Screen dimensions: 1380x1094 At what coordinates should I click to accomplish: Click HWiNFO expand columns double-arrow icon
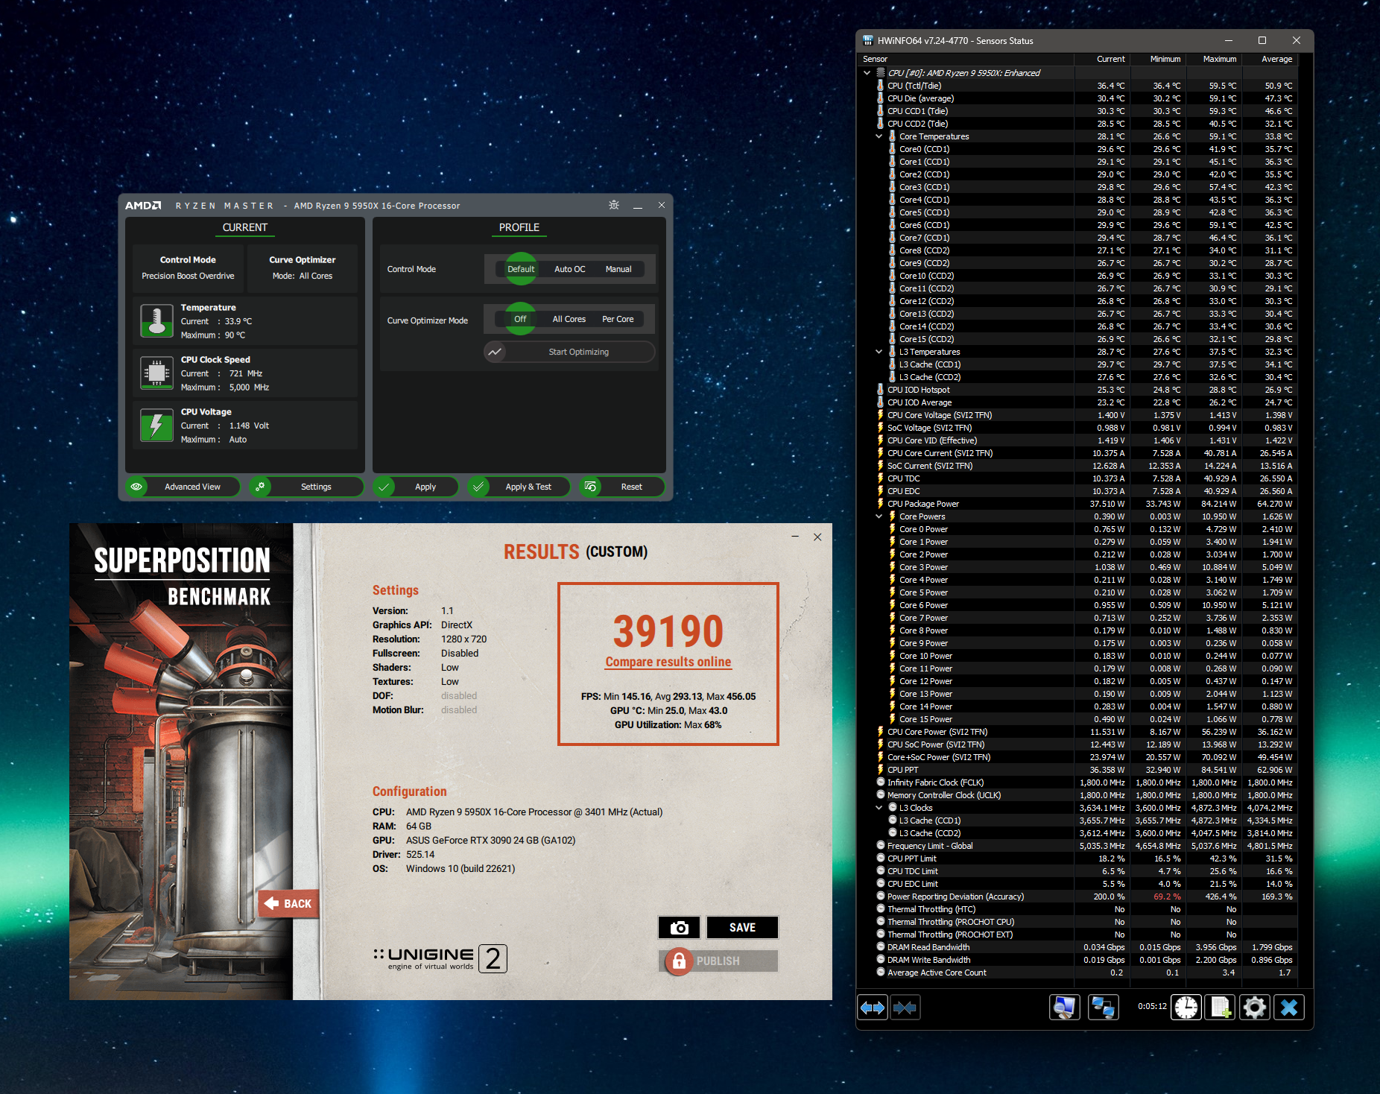873,1008
